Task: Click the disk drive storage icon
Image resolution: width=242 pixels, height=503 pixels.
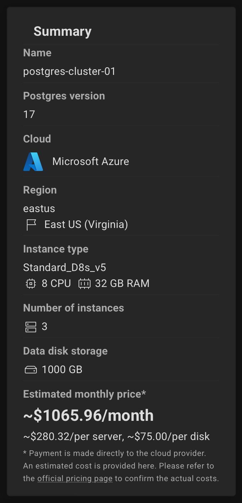Action: (x=31, y=370)
